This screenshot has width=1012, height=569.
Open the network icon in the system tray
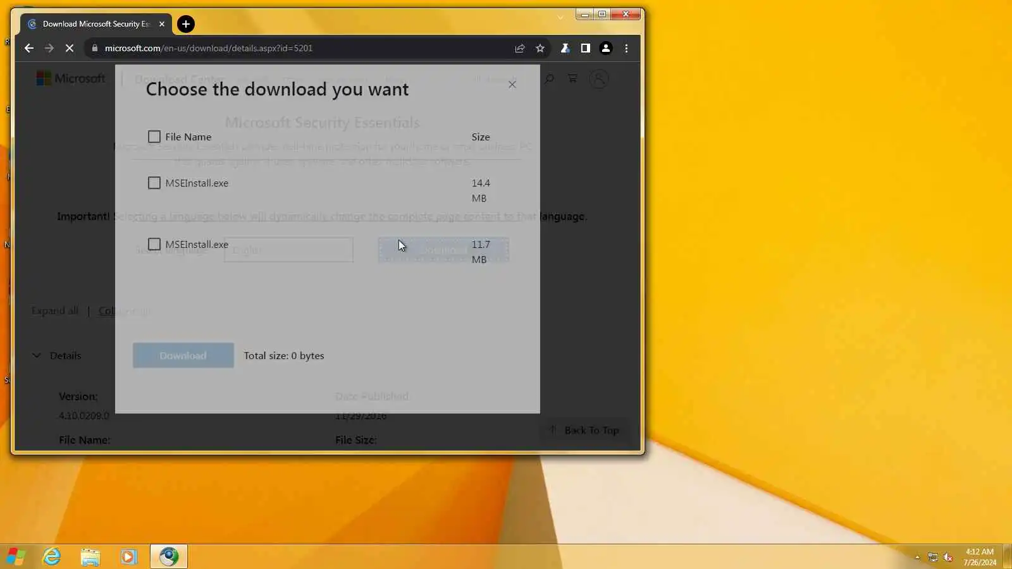click(933, 557)
